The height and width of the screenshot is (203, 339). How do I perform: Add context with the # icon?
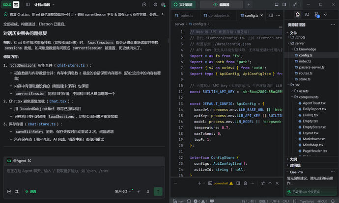(x=17, y=191)
